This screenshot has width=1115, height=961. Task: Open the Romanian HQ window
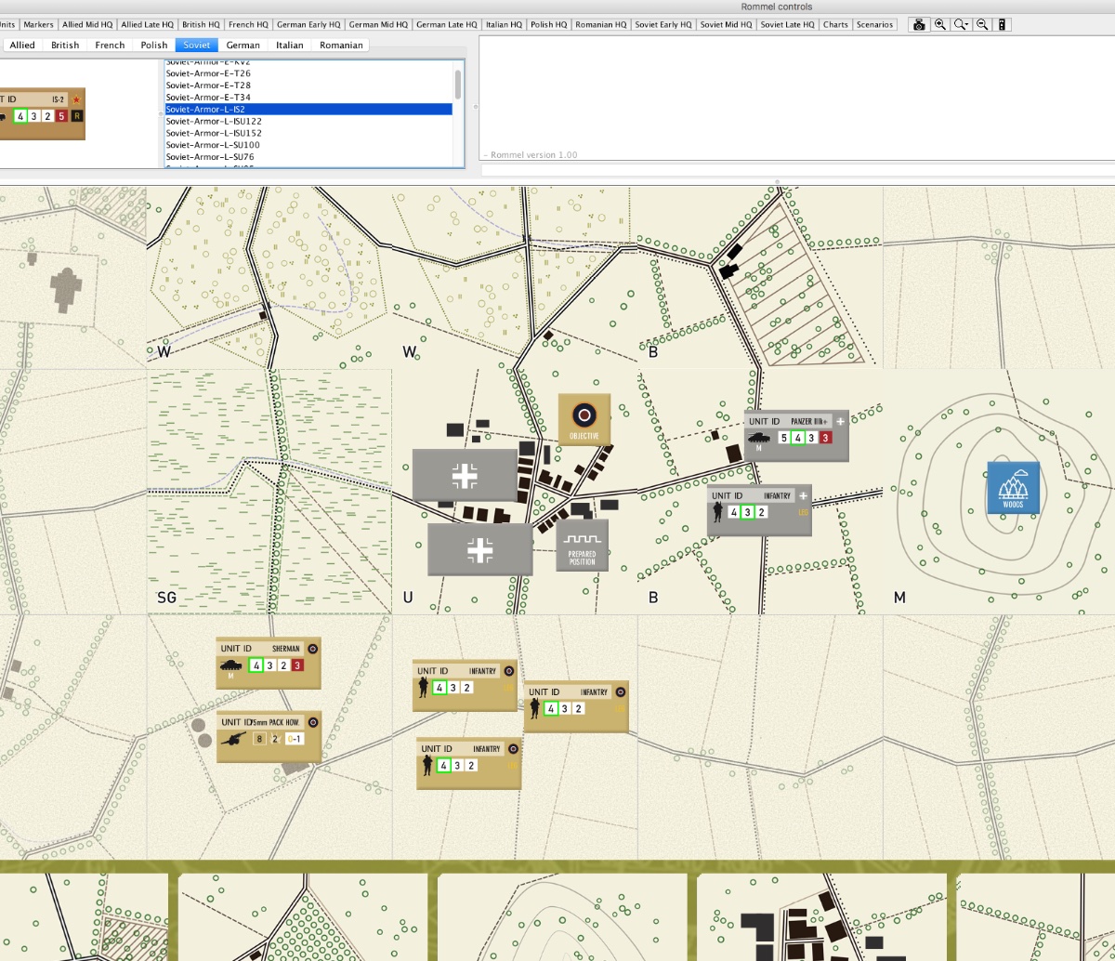tap(601, 25)
